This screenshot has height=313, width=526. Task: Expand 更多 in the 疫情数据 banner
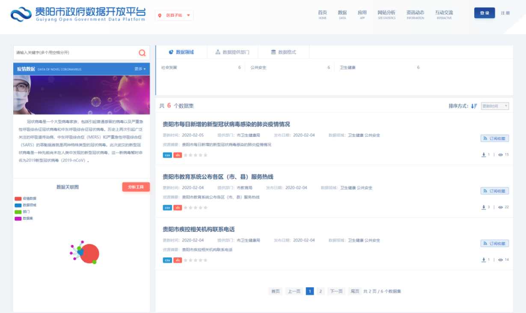[139, 68]
